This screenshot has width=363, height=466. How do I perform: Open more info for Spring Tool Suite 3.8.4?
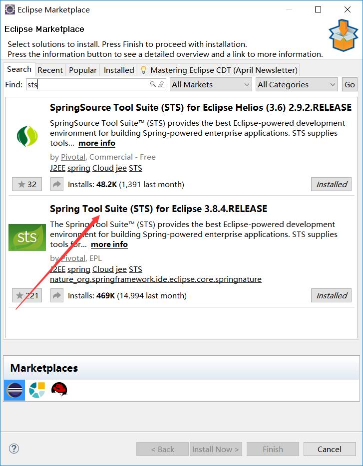coord(109,244)
